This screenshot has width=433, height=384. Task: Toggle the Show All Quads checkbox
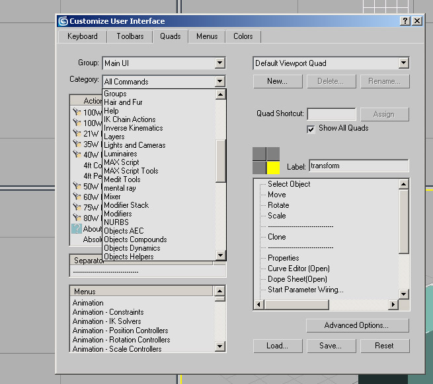click(x=311, y=129)
